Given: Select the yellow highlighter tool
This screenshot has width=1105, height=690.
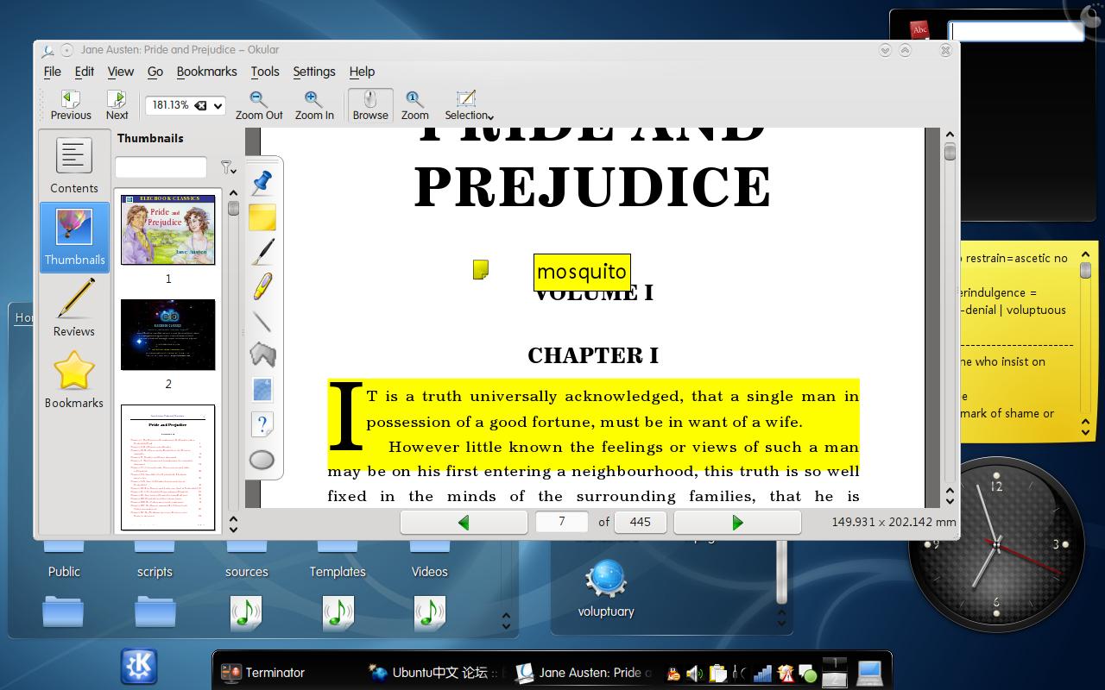Looking at the screenshot, I should (262, 286).
